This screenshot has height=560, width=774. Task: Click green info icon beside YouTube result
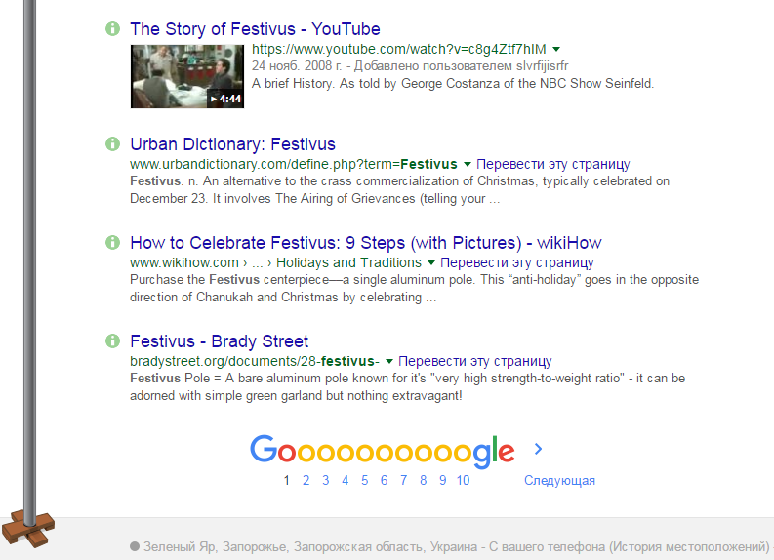pyautogui.click(x=112, y=28)
